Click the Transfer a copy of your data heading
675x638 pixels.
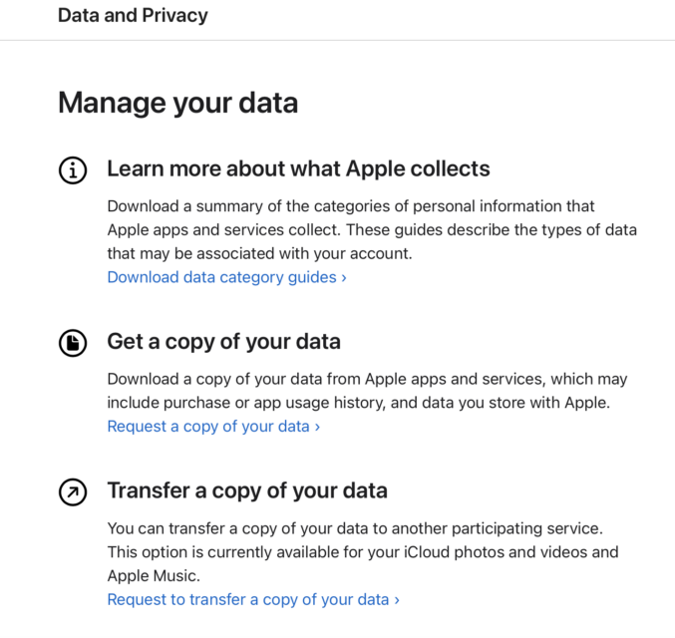tap(247, 490)
